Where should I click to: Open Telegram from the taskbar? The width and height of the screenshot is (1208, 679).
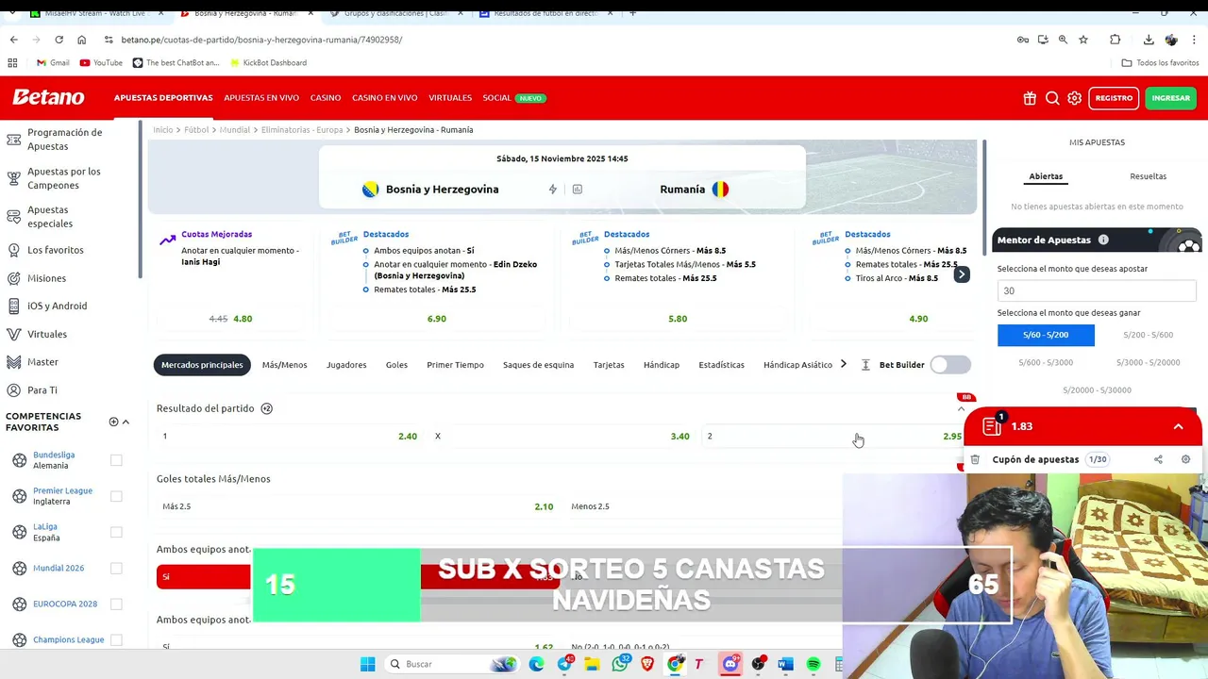(564, 664)
